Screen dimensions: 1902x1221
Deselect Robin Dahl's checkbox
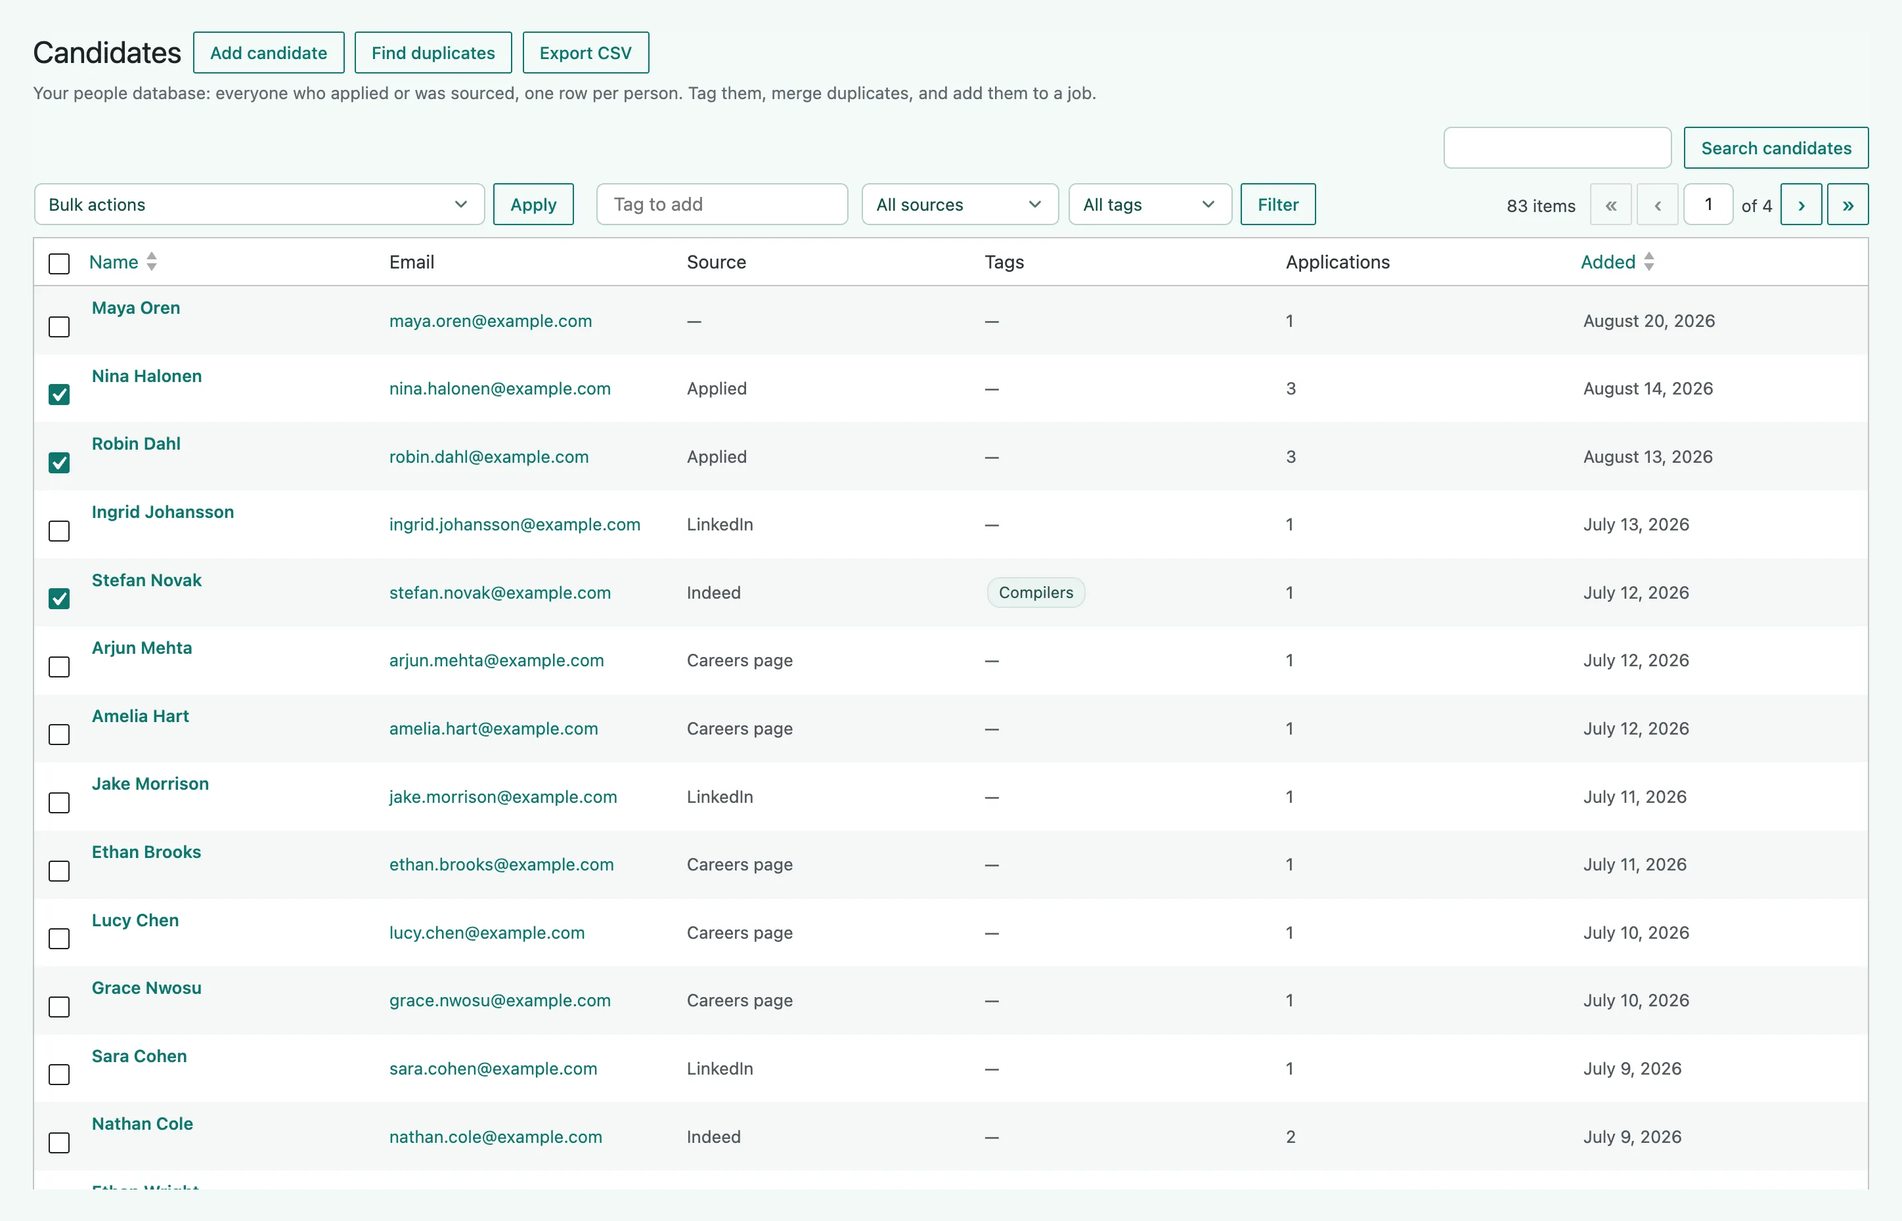point(60,463)
